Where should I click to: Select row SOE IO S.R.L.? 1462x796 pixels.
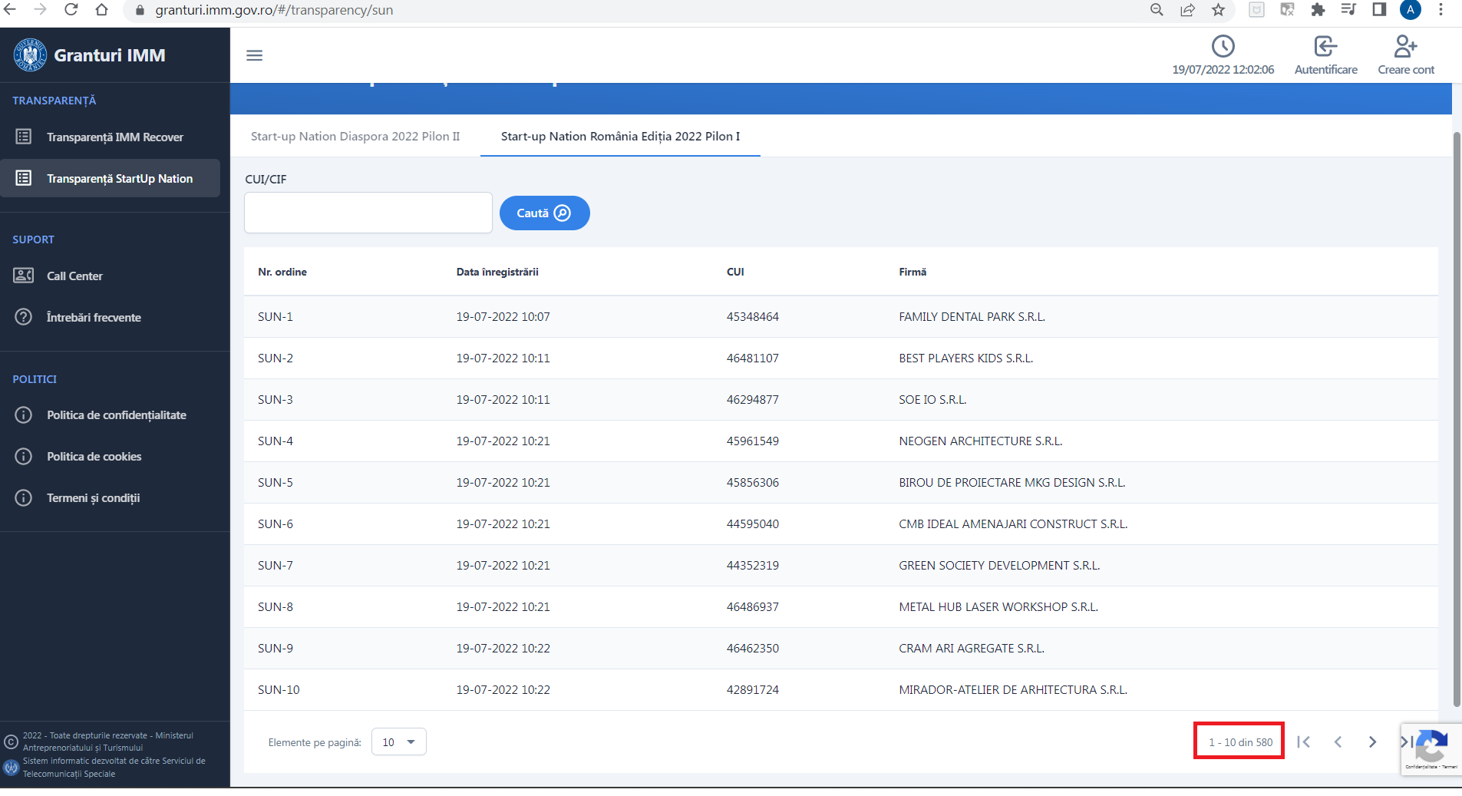tap(840, 399)
